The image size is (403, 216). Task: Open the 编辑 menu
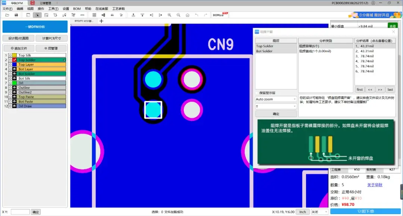point(20,9)
